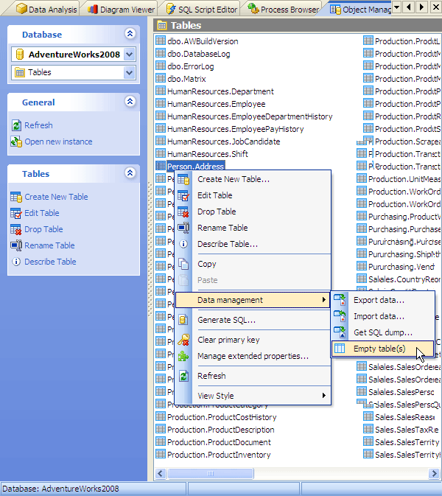This screenshot has width=442, height=496.
Task: Click Clear primary key icon
Action: click(183, 340)
